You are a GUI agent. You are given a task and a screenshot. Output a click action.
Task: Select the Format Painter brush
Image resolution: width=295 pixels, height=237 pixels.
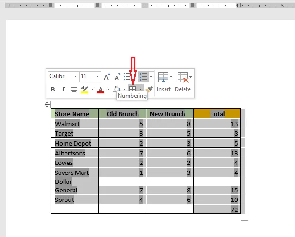(x=149, y=89)
